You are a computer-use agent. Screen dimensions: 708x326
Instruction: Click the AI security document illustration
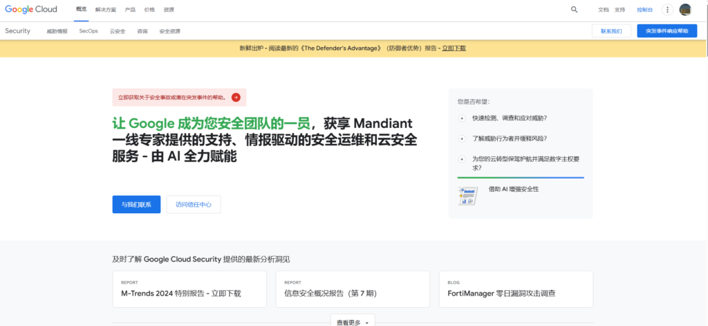pyautogui.click(x=468, y=197)
